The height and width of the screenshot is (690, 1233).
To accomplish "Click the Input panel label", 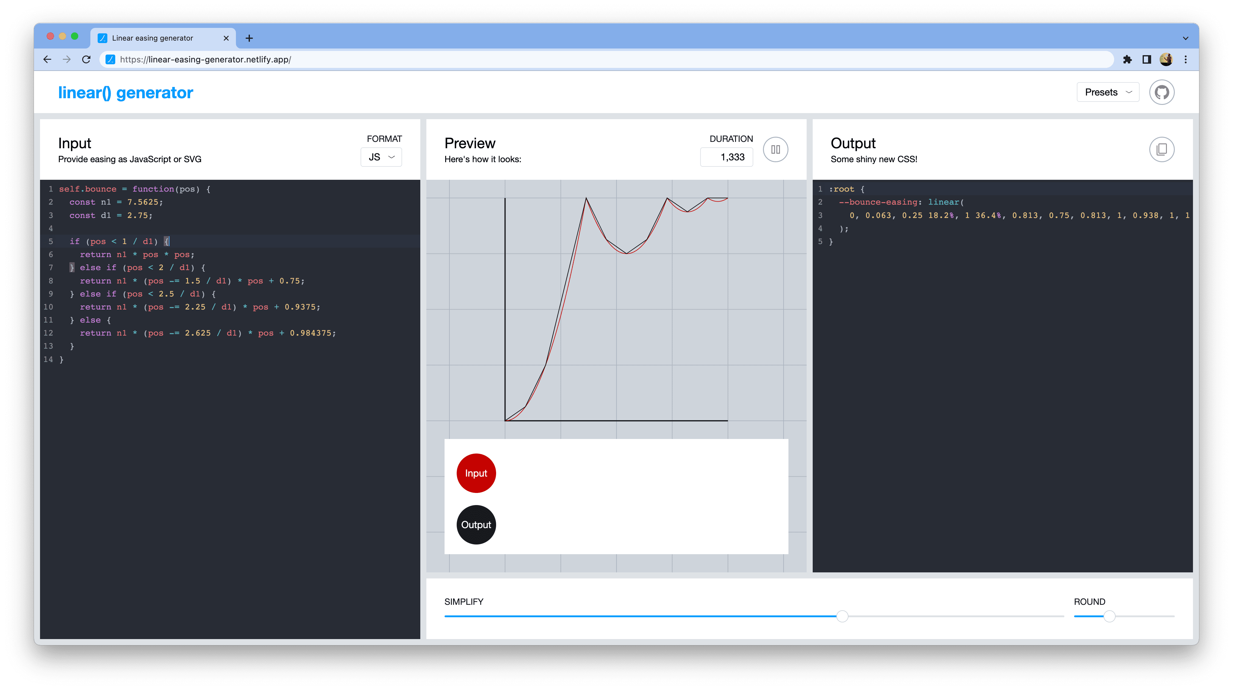I will (76, 142).
